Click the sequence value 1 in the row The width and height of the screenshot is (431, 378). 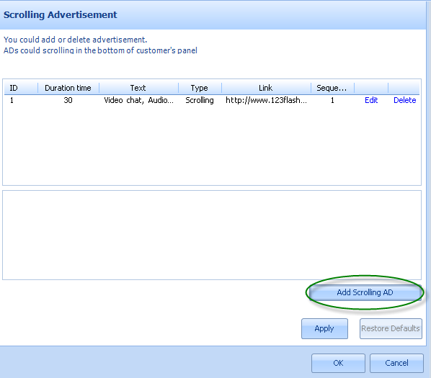pos(332,100)
